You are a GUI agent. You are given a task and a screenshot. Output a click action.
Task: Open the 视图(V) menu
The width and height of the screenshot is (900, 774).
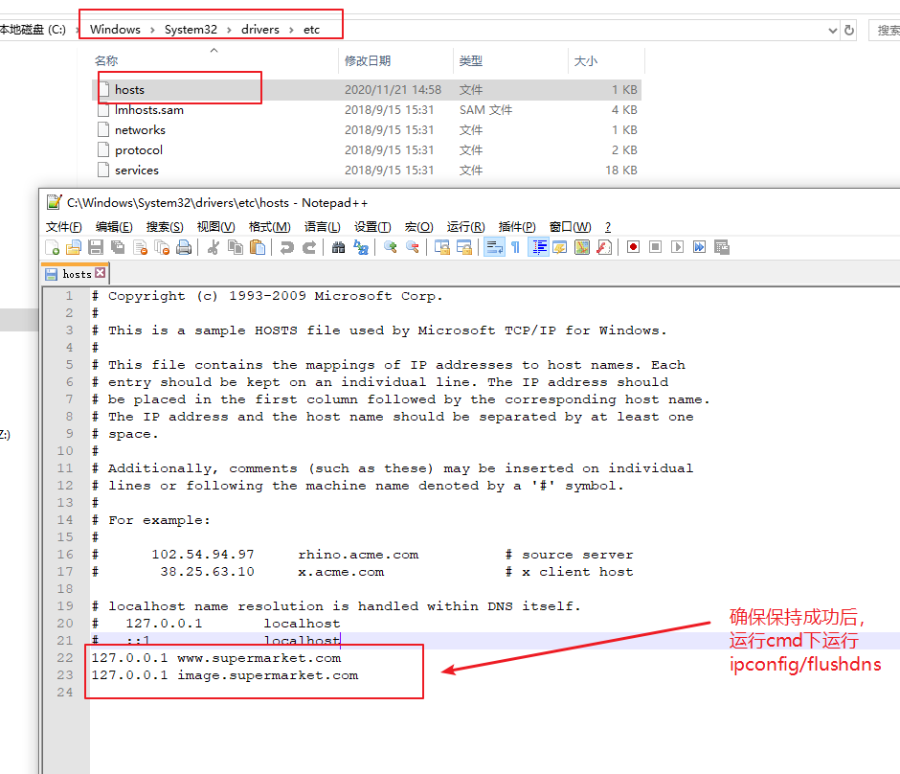coord(215,227)
